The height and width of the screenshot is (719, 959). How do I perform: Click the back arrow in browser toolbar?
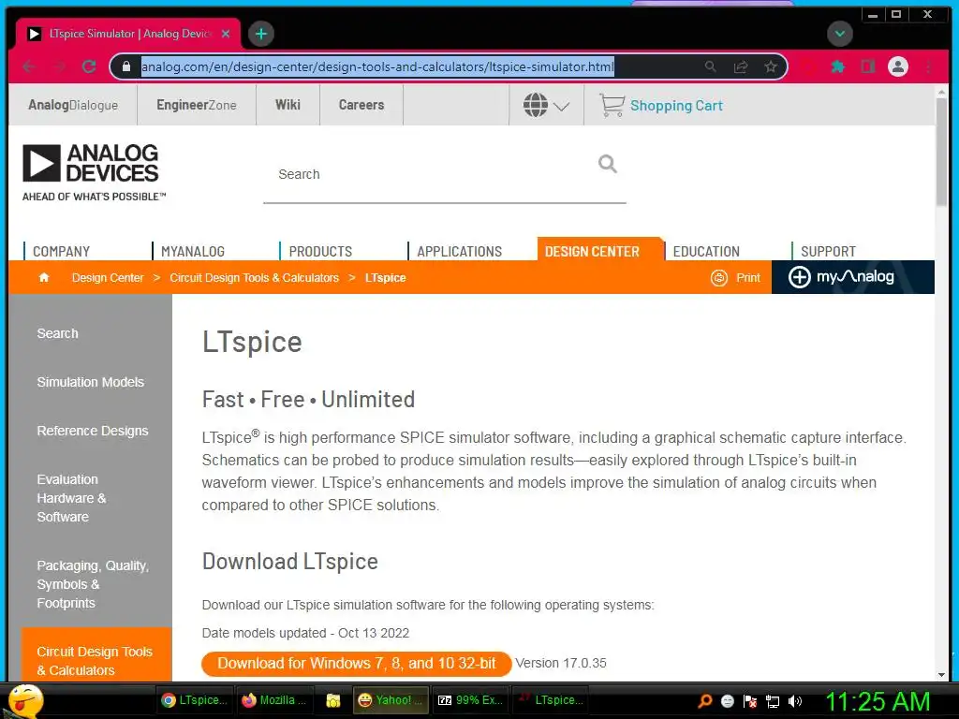(29, 66)
